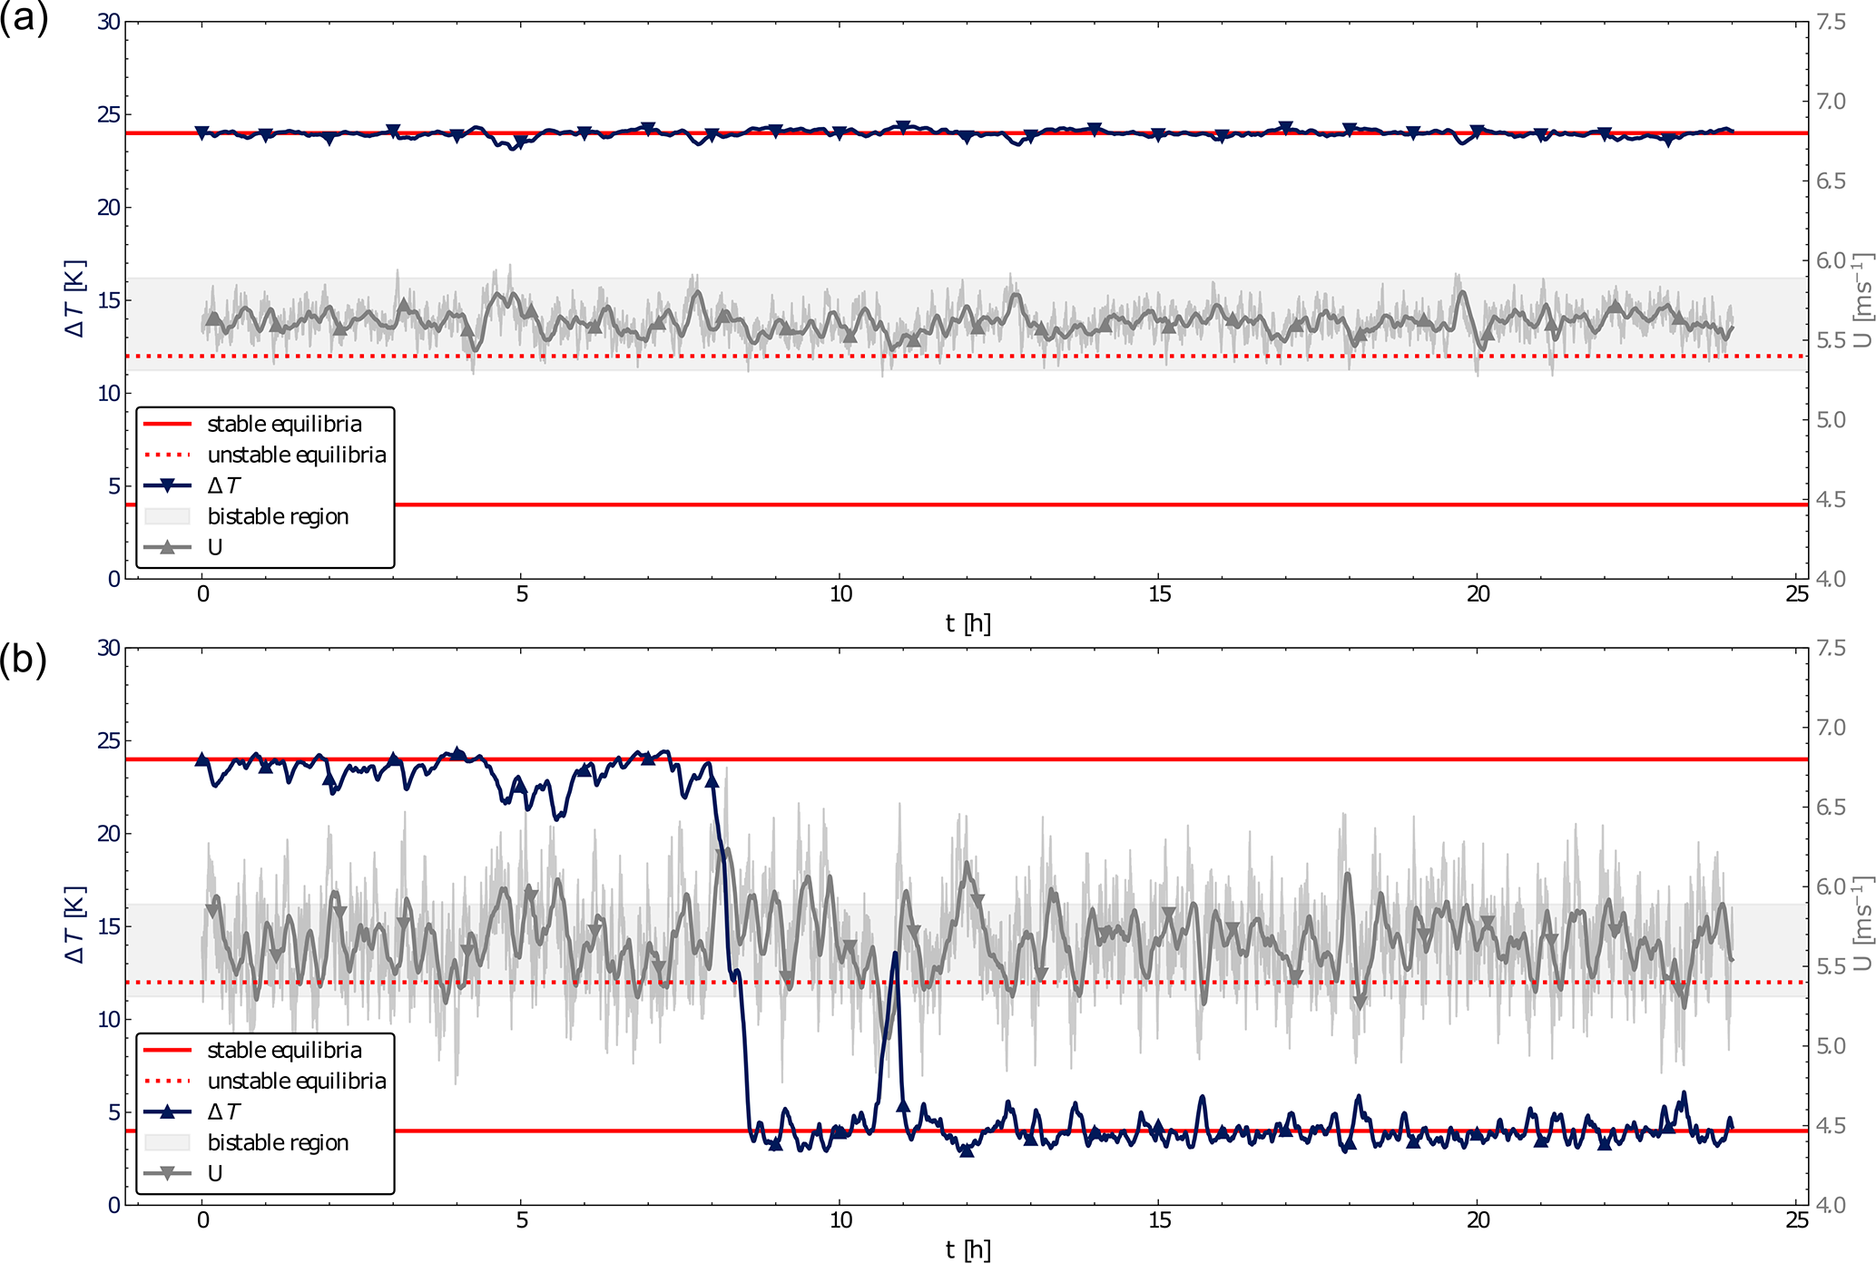The height and width of the screenshot is (1263, 1876).
Task: Click the x-axis tick label 10 in panel (a)
Action: coord(840,594)
